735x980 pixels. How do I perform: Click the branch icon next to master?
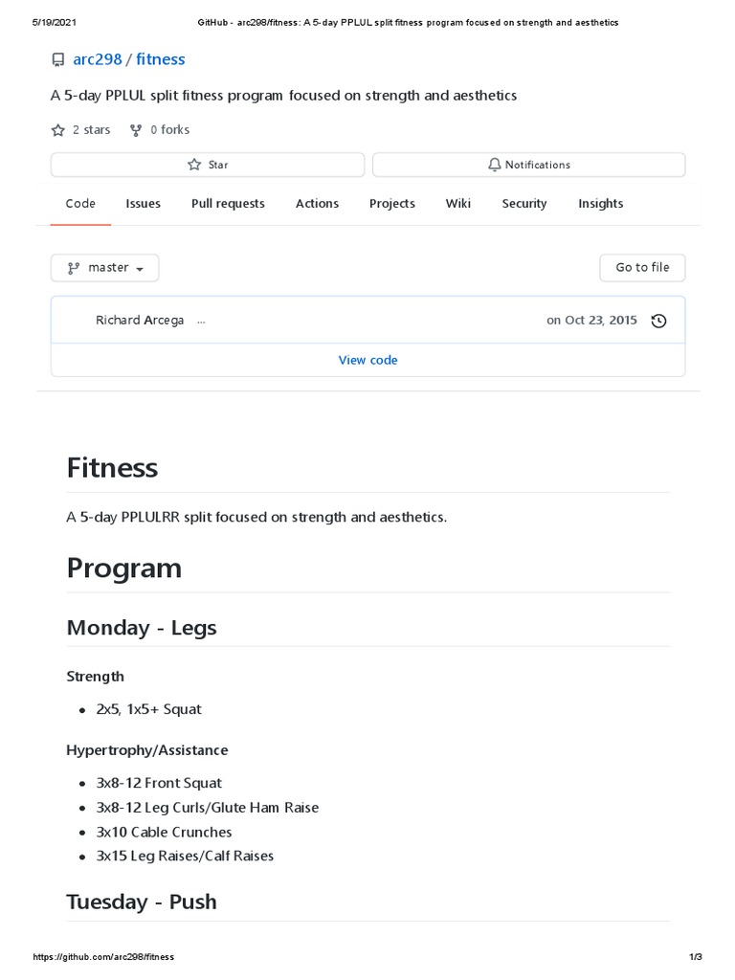click(x=74, y=268)
